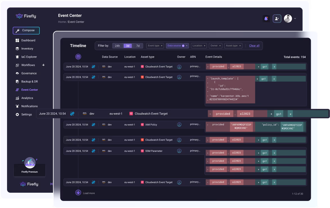Click the highlighted row's event type icon
Viewport: 330px width, 208px height.
(72, 114)
